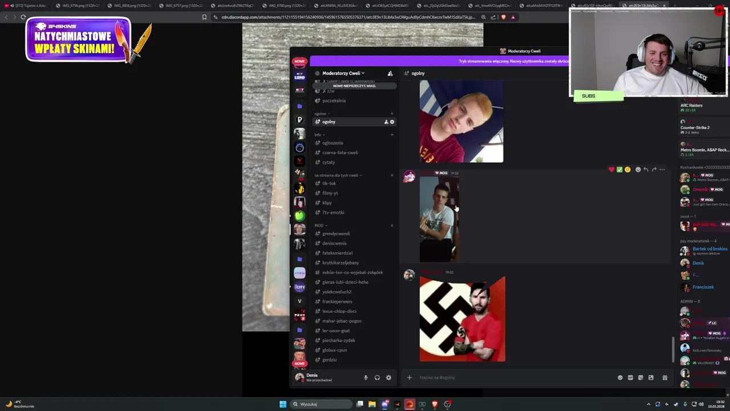The width and height of the screenshot is (730, 411).
Task: Toggle deafen headphones icon in user panel
Action: click(377, 377)
